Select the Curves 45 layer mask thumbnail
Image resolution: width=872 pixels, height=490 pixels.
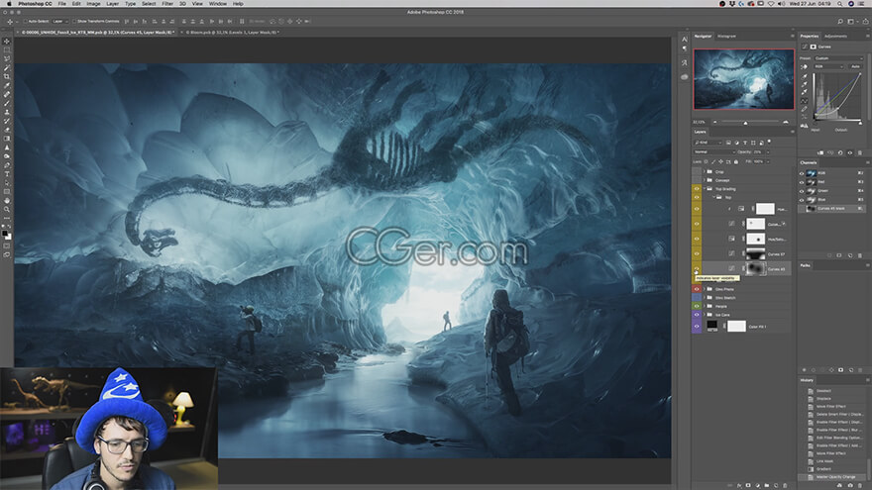pos(756,269)
